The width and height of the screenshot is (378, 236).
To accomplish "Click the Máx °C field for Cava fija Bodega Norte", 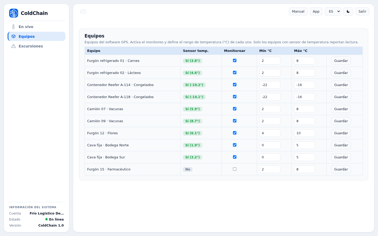I will coord(304,145).
